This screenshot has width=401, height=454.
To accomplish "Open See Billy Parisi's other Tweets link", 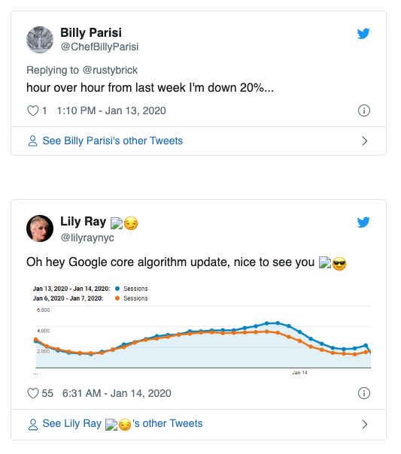I will (113, 141).
